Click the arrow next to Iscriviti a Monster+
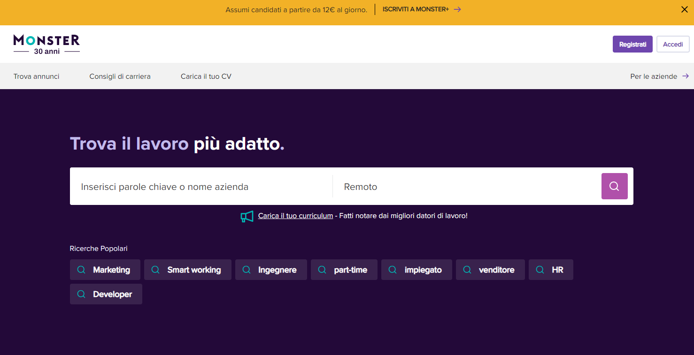 pos(457,9)
